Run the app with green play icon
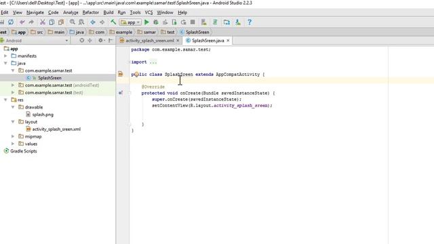 click(146, 22)
